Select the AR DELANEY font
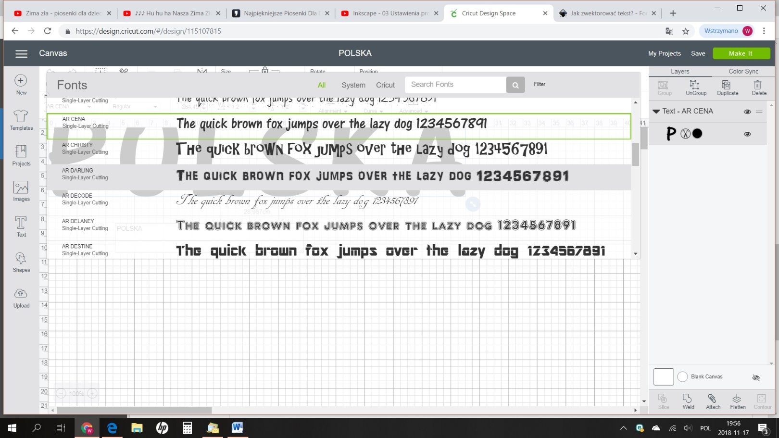The image size is (779, 438). pyautogui.click(x=339, y=228)
